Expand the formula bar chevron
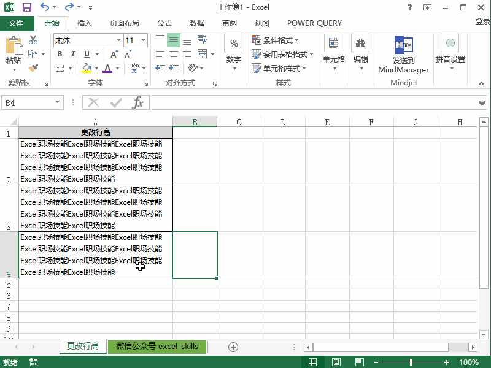Viewport: 491px width, 368px height. point(482,103)
